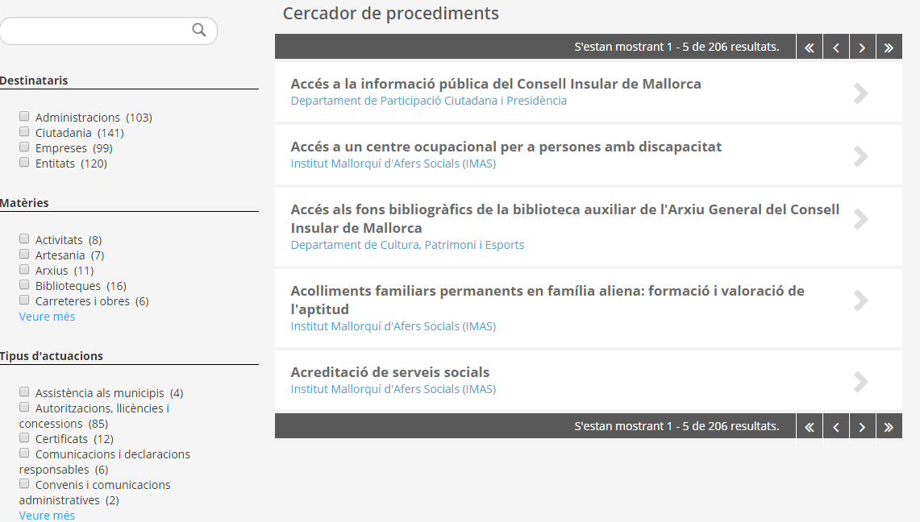Jump to last page in top pagination bar
920x522 pixels.
coord(889,48)
